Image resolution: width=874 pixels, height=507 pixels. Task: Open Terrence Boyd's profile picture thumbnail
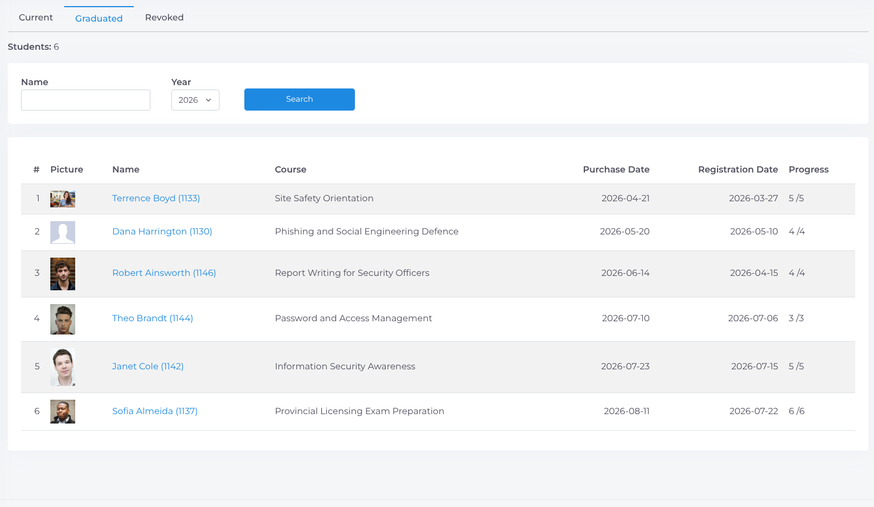pyautogui.click(x=62, y=199)
